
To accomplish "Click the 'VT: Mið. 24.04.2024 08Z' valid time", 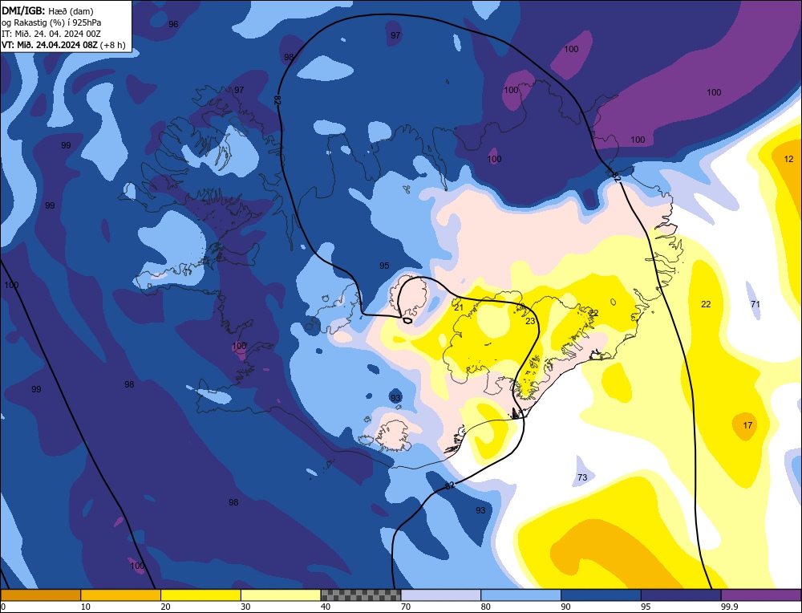I will [x=49, y=45].
